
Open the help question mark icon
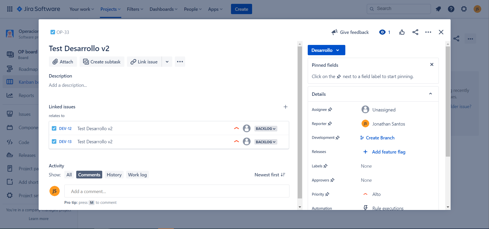[451, 9]
